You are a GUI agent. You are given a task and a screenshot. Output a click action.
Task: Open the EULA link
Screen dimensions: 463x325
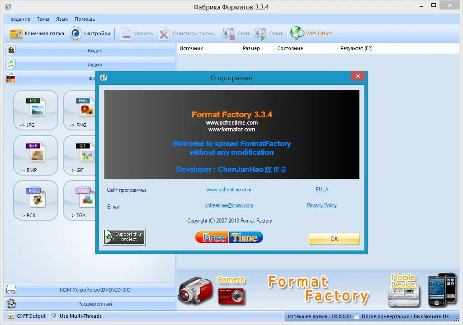pyautogui.click(x=322, y=190)
